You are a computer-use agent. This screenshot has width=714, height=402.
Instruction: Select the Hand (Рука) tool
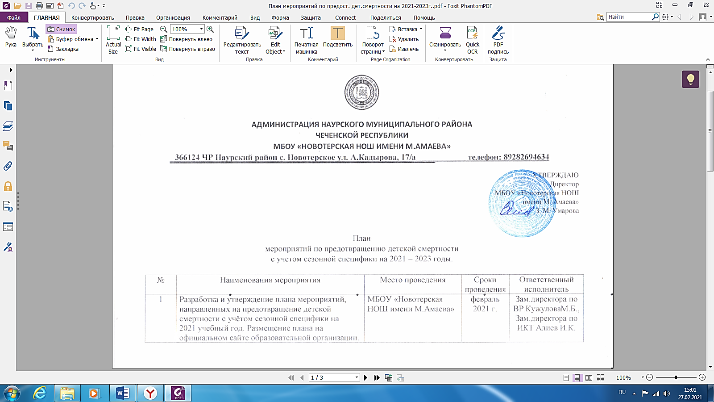(11, 37)
